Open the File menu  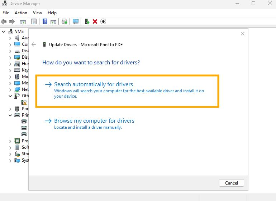click(x=6, y=13)
